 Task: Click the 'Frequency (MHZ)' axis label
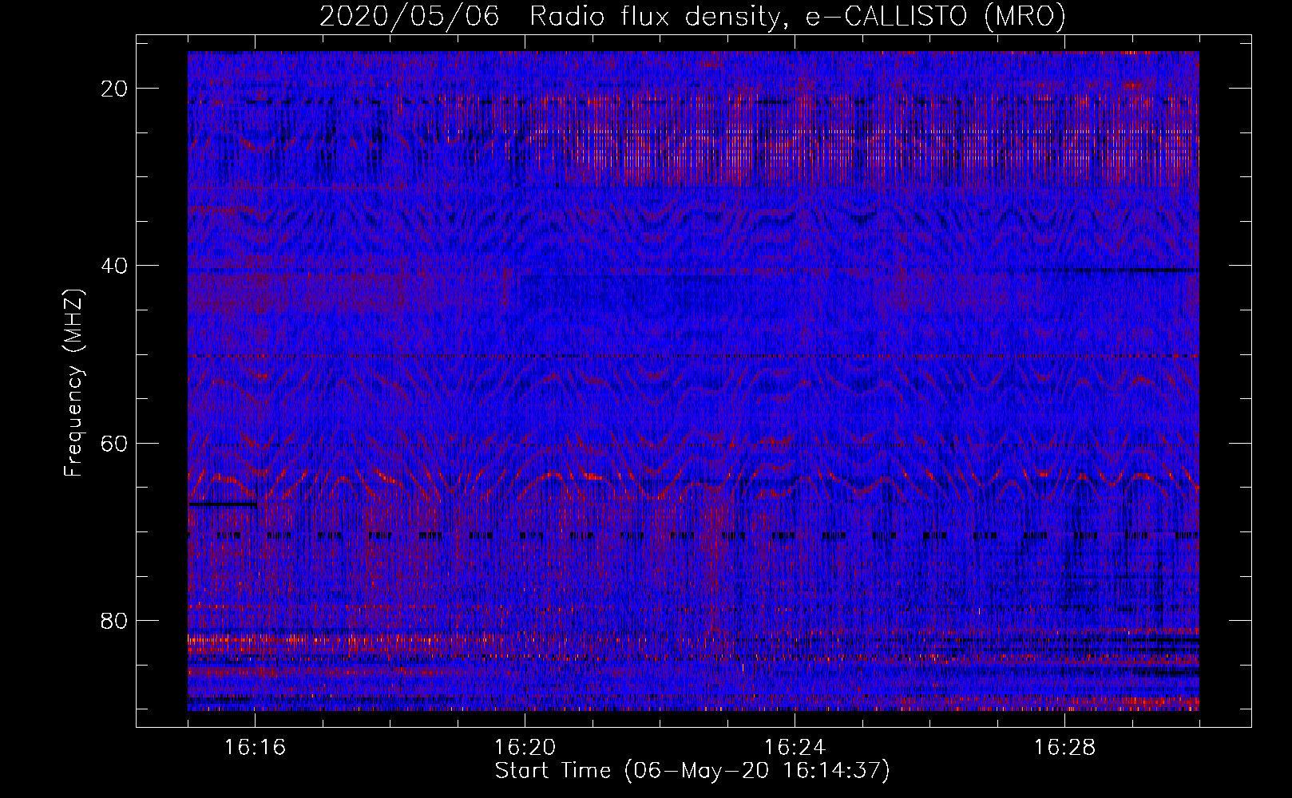[73, 383]
